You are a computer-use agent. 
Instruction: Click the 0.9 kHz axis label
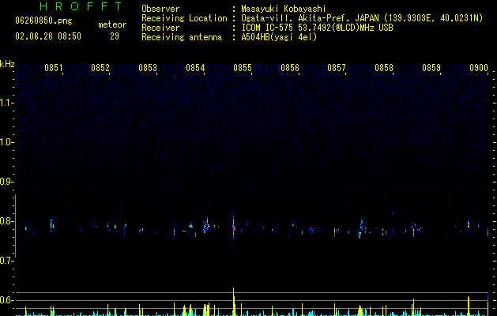coord(7,182)
